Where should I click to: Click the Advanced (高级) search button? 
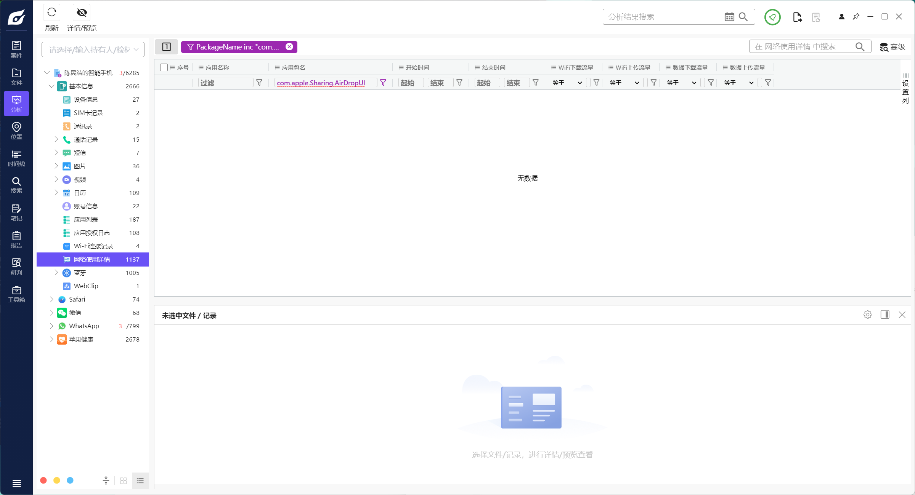893,47
